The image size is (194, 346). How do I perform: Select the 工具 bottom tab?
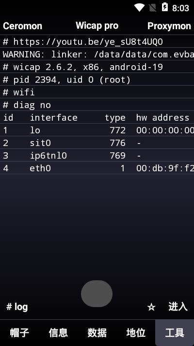pyautogui.click(x=175, y=332)
